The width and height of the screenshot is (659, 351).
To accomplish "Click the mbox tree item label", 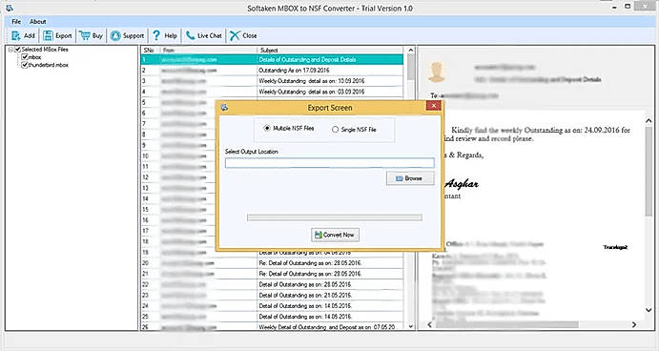I will tap(34, 57).
